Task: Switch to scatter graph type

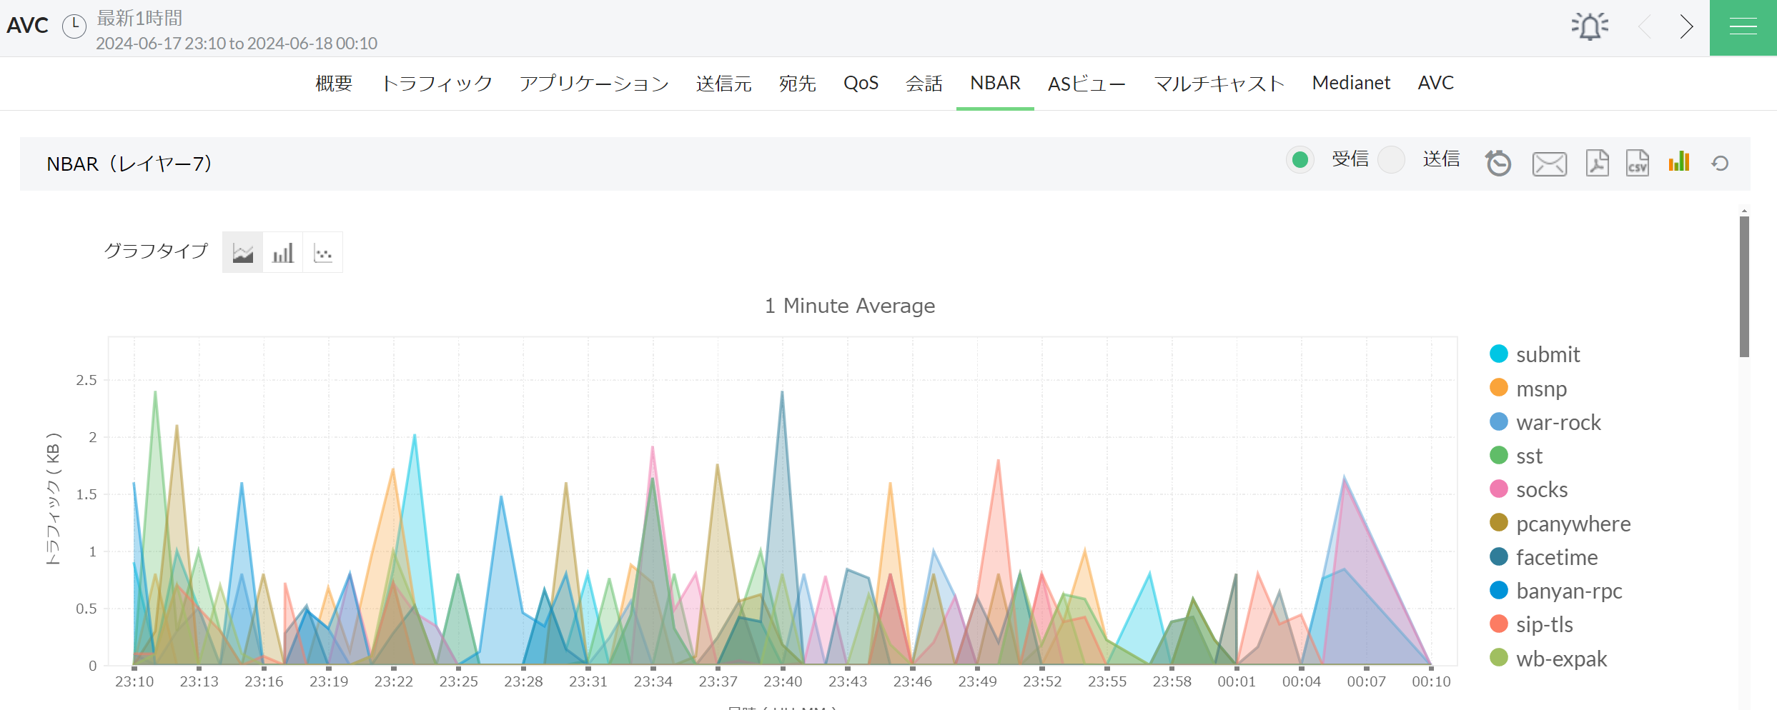Action: [323, 253]
